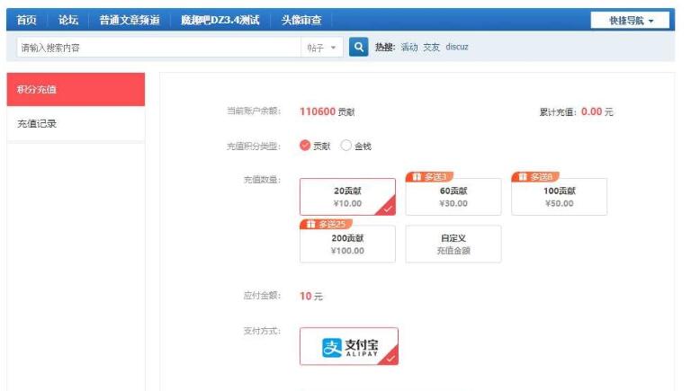Choose the 60贡献 ¥30.00 recharge package
The width and height of the screenshot is (700, 391).
(x=453, y=197)
